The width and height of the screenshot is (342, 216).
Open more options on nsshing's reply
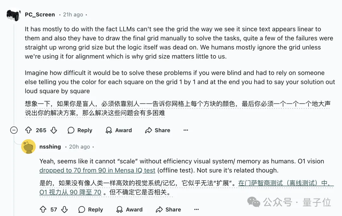click(197, 209)
